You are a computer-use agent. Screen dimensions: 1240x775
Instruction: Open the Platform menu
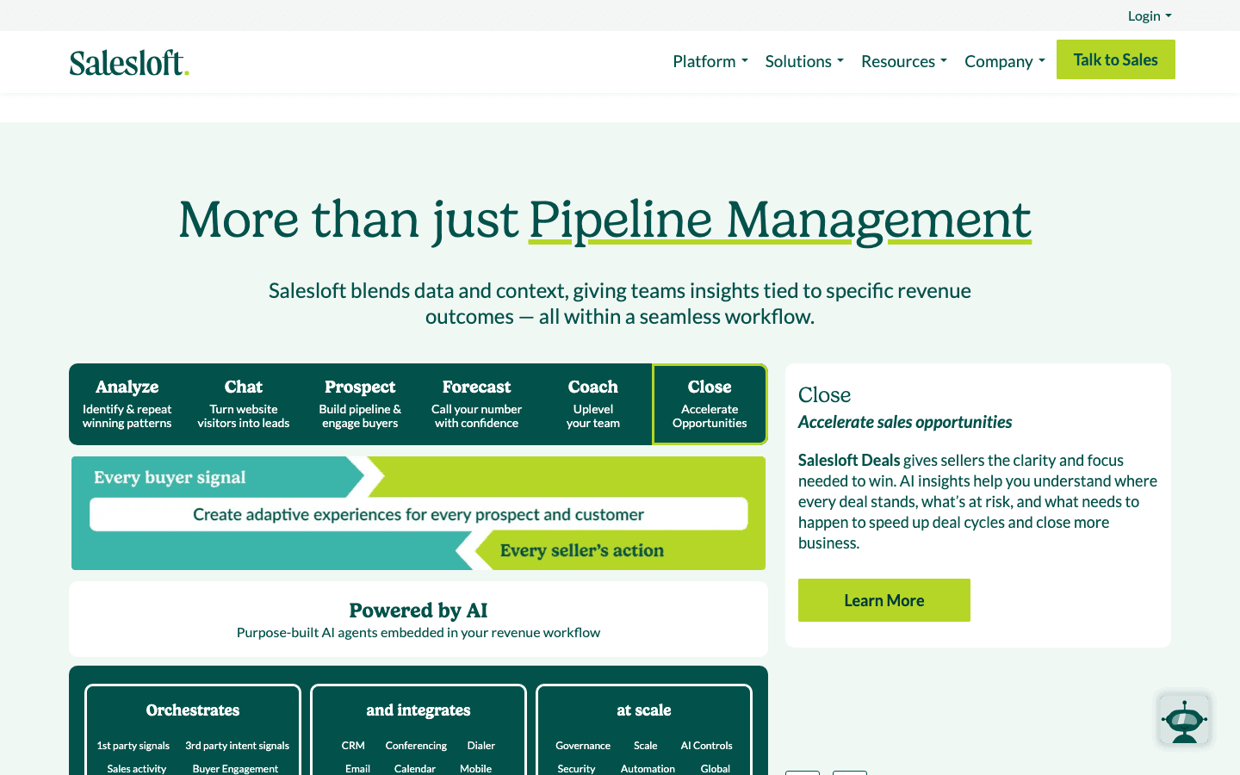710,61
